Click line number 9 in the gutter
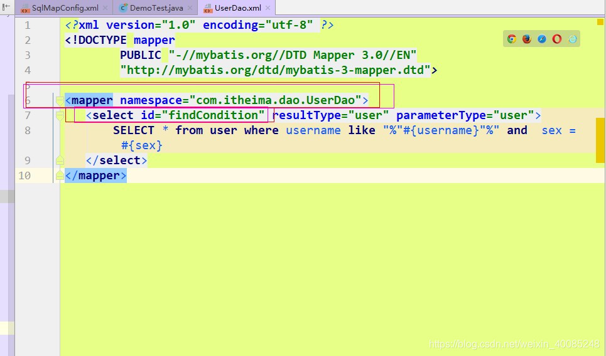The image size is (606, 356). [x=28, y=160]
